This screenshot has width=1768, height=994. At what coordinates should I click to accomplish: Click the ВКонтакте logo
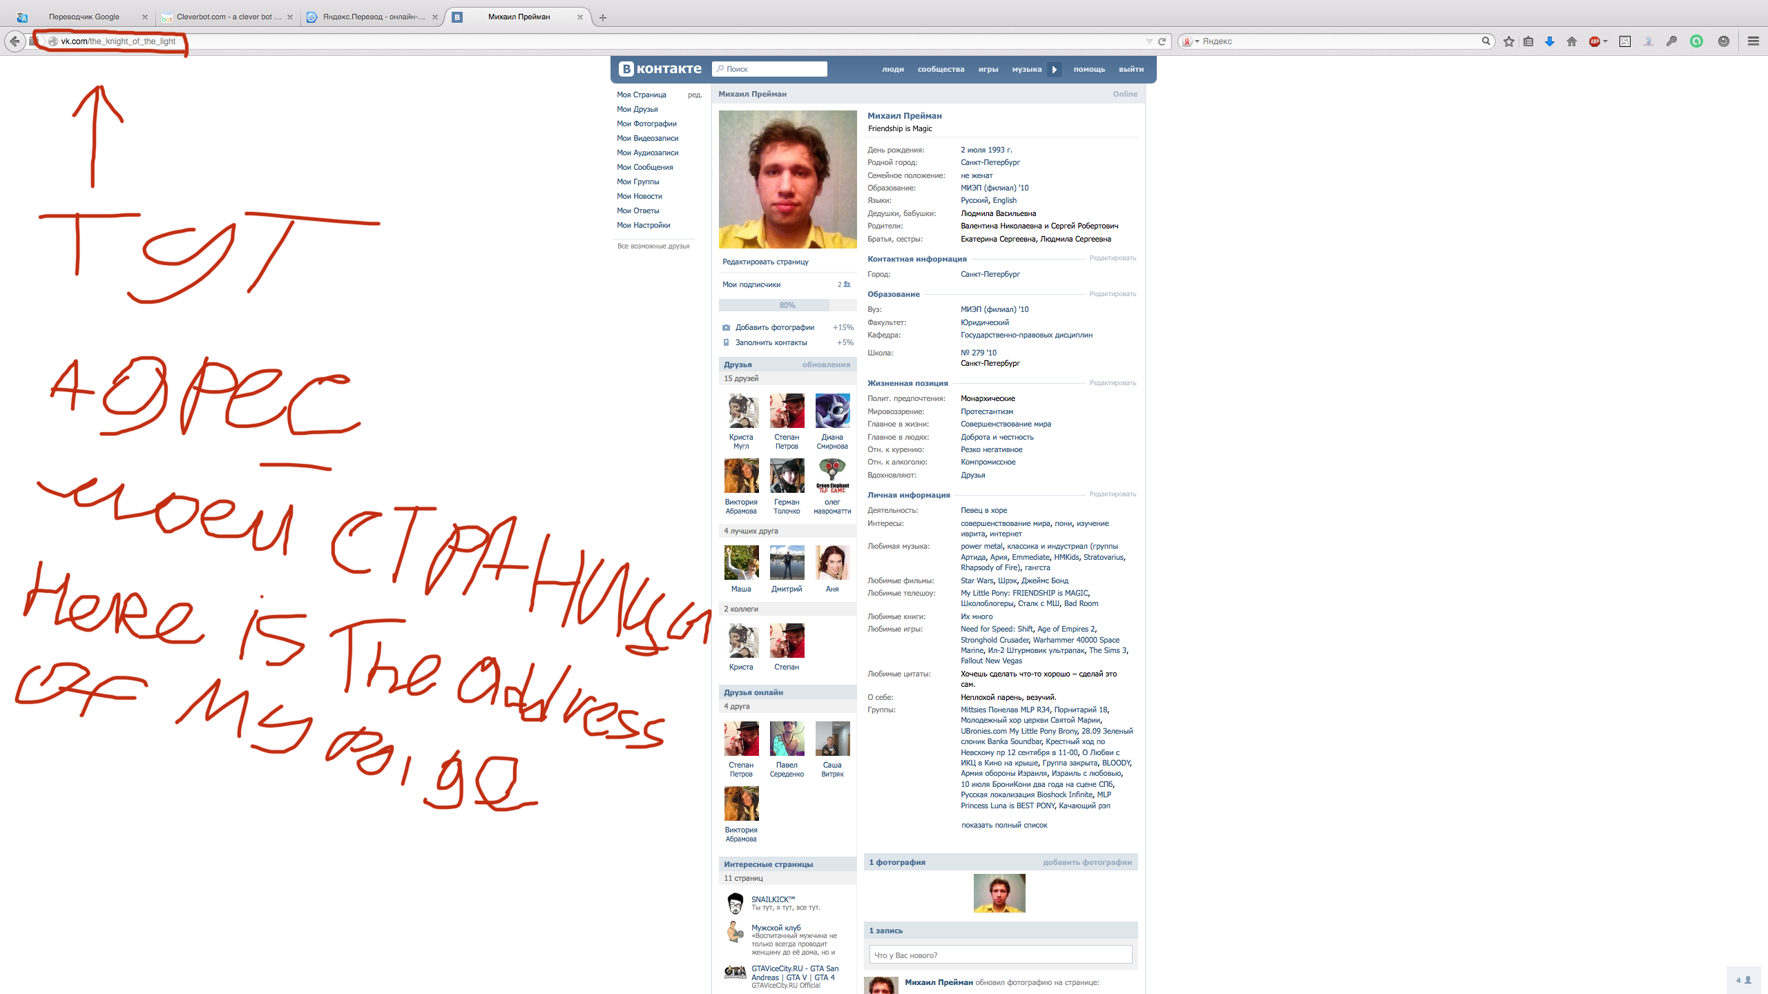pyautogui.click(x=660, y=69)
